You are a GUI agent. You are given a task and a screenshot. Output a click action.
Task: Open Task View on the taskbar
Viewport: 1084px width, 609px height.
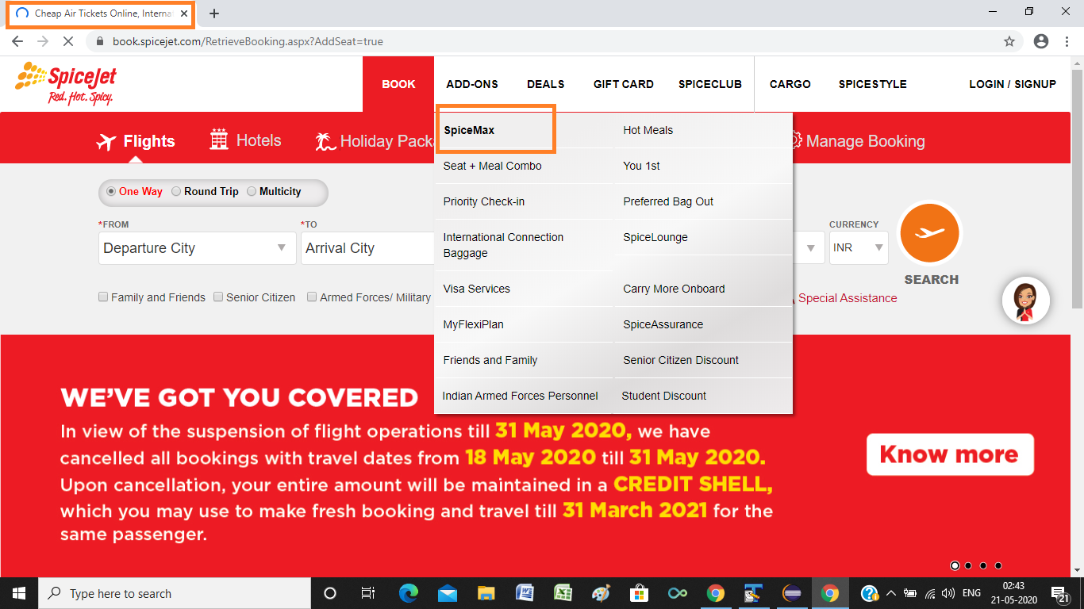[x=368, y=593]
